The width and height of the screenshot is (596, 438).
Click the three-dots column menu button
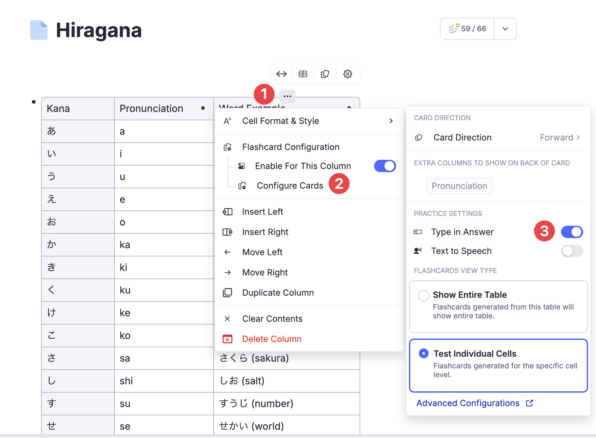287,96
